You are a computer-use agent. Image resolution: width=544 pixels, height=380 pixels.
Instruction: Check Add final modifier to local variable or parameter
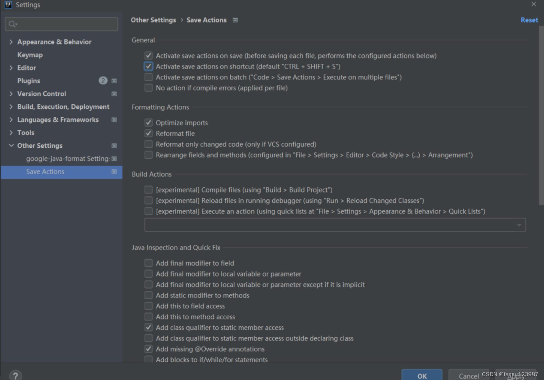[x=148, y=274]
